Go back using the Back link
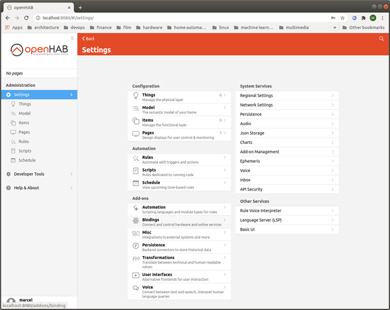Image resolution: width=390 pixels, height=310 pixels. [x=89, y=38]
